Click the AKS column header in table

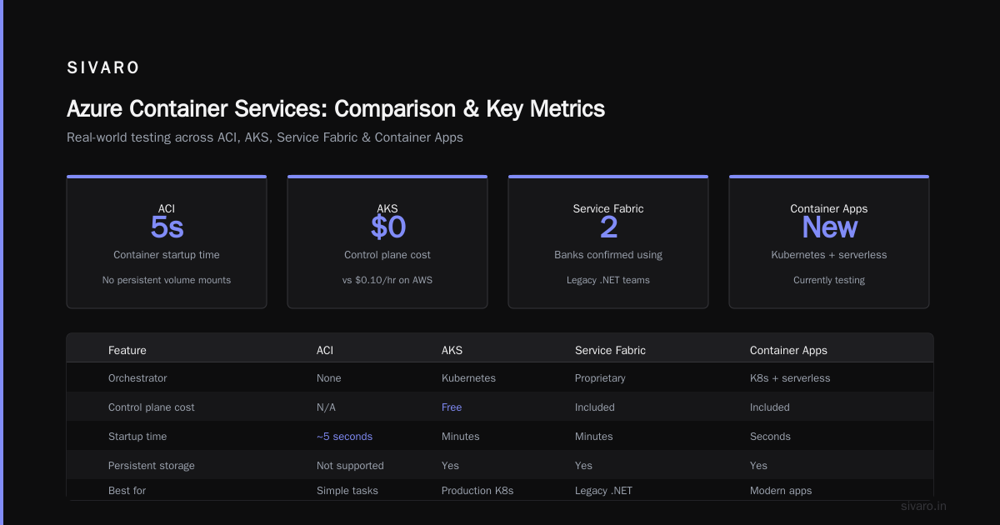452,350
